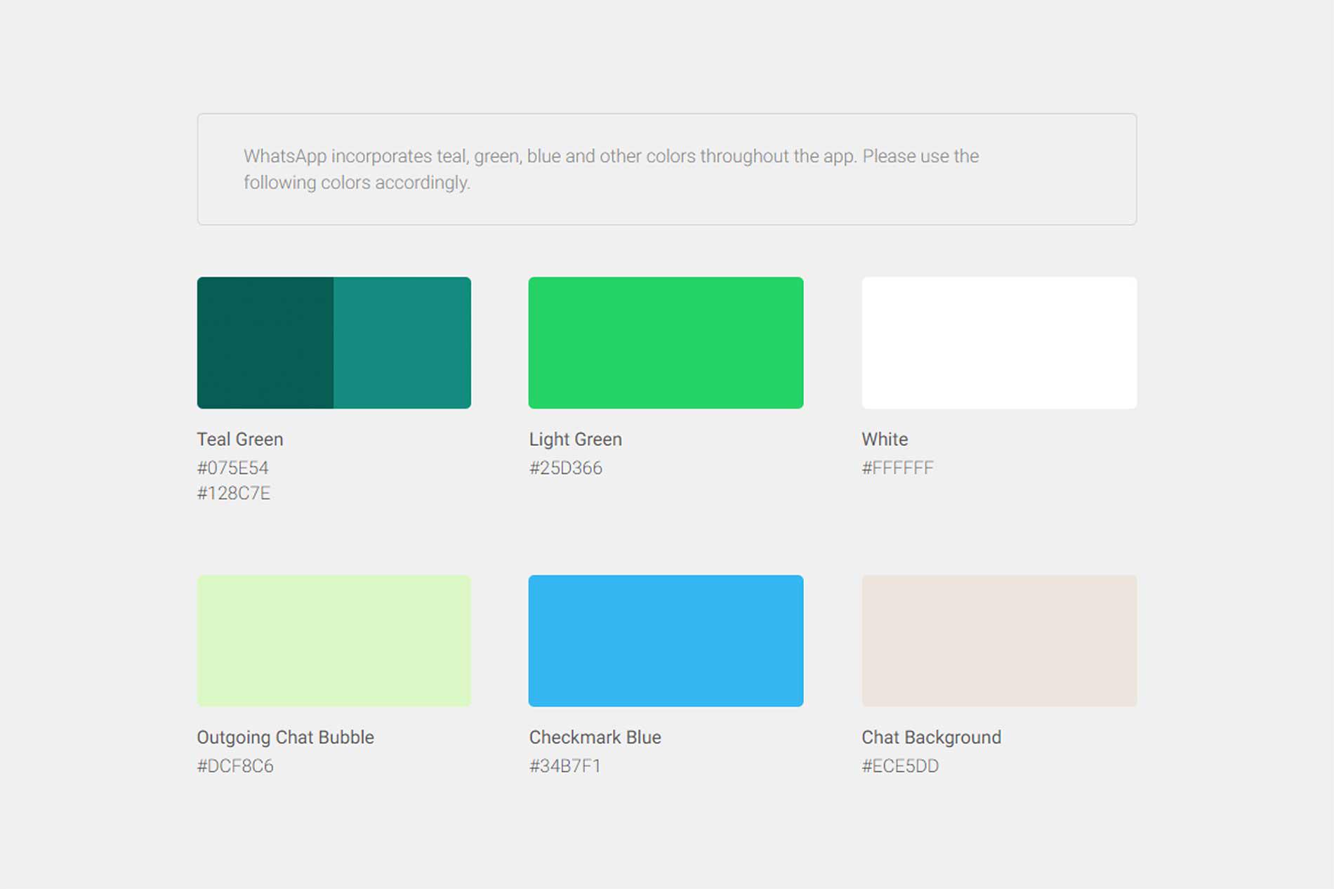1334x889 pixels.
Task: Pick the Outgoing Chat Bubble swatch
Action: (334, 640)
